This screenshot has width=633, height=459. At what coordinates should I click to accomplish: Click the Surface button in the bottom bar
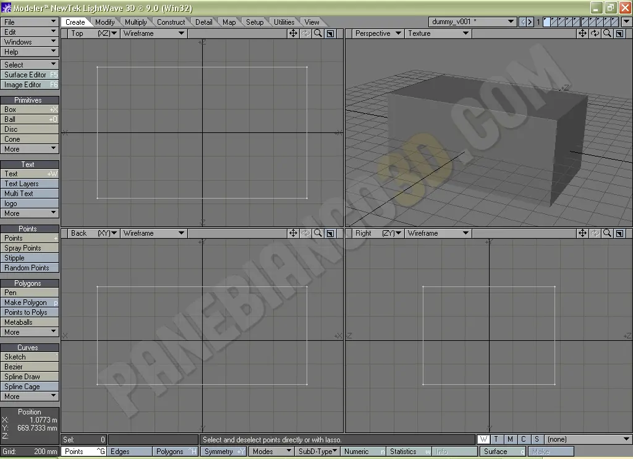503,452
